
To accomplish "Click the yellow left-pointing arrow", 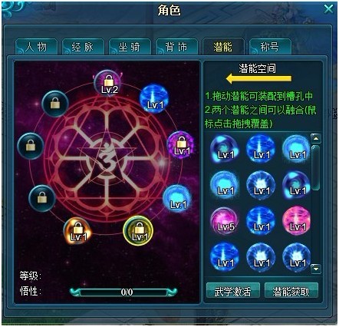I will (258, 78).
